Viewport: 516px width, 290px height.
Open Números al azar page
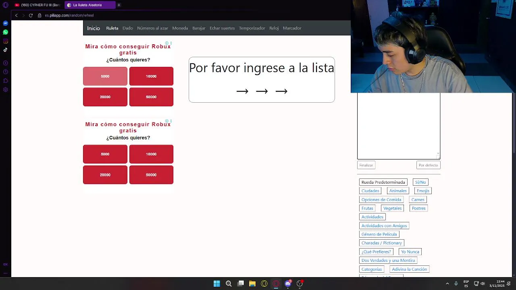[152, 28]
